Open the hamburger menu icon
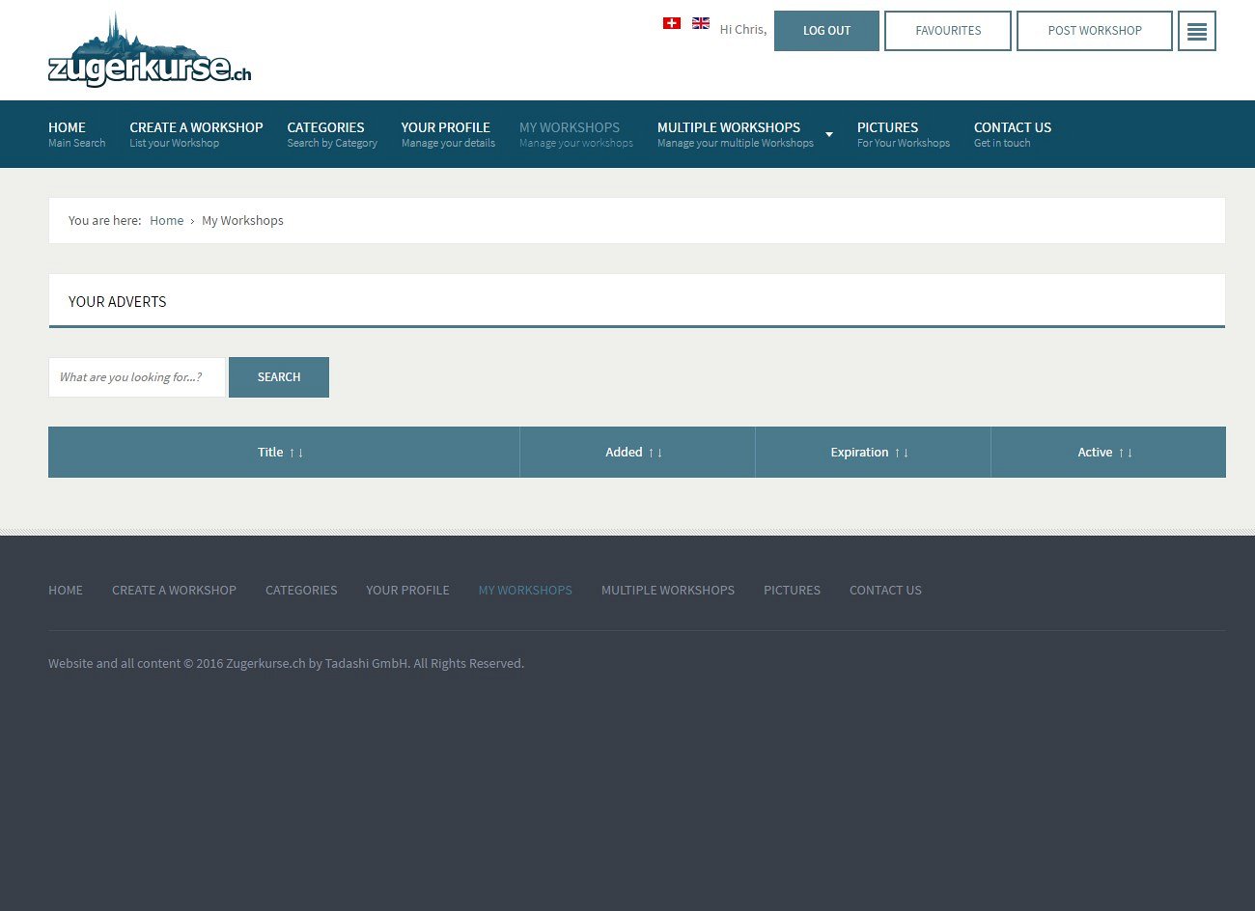The image size is (1255, 911). coord(1196,31)
